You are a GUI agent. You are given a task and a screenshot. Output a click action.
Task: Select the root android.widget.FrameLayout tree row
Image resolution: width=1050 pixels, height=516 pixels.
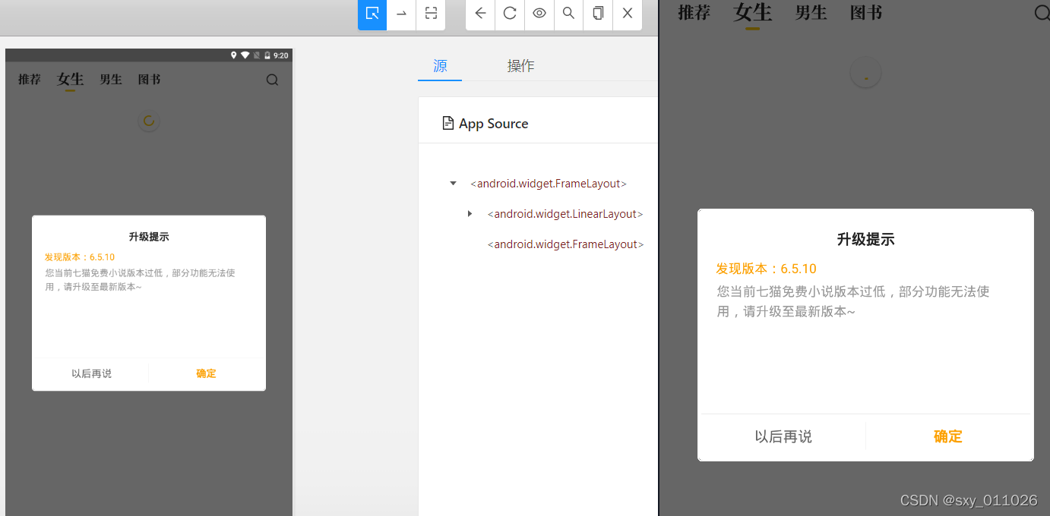click(x=549, y=184)
